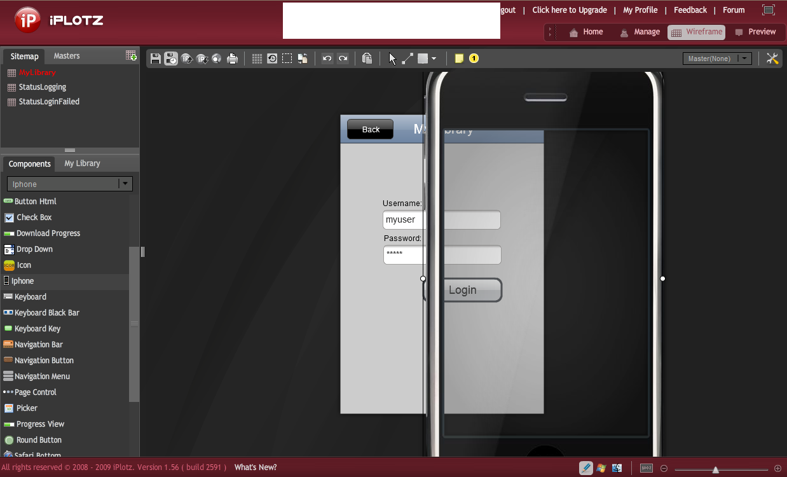Click the timed auto-save disk icon
The width and height of the screenshot is (787, 477).
171,59
